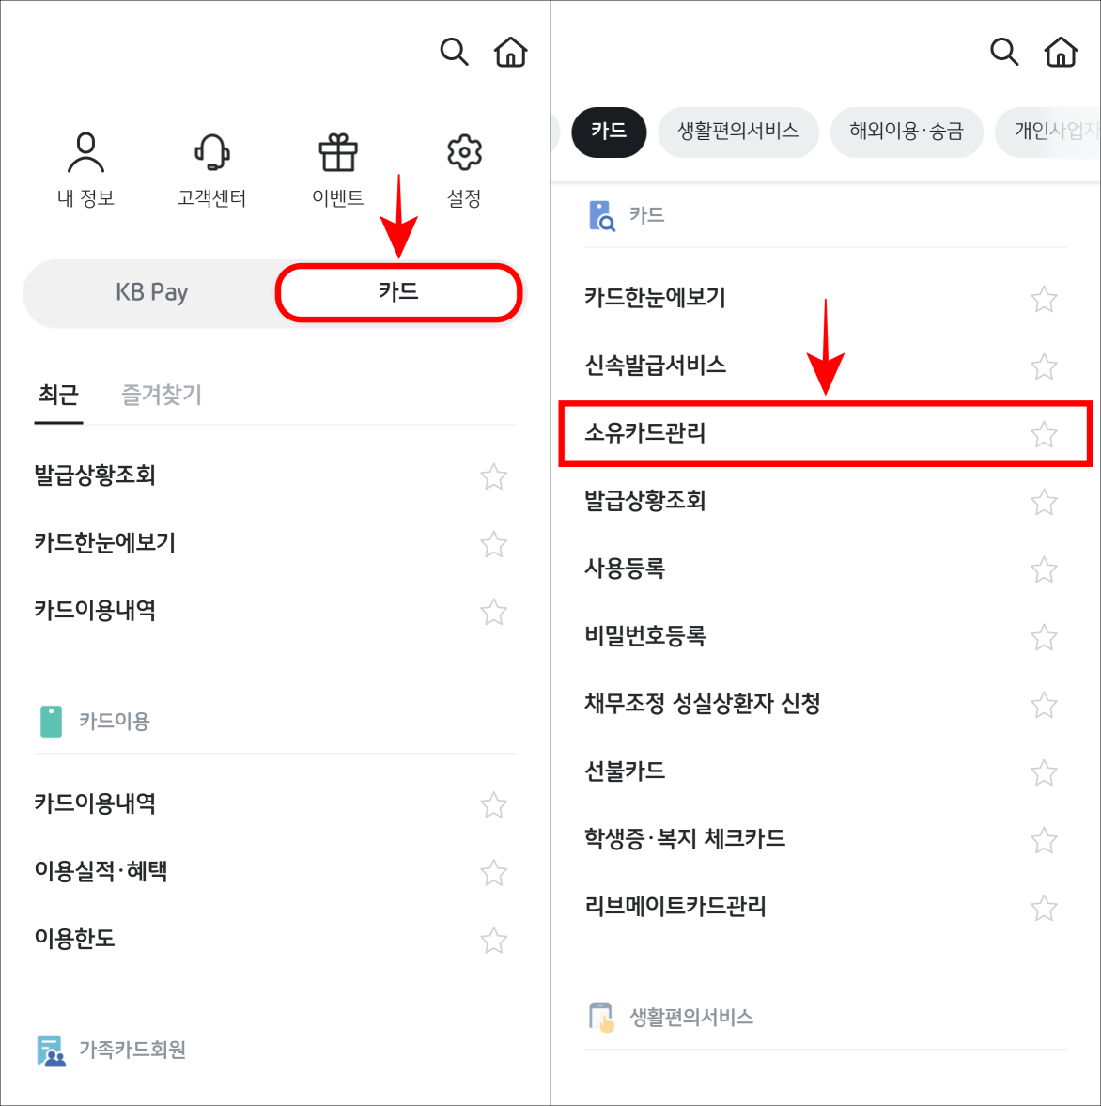Open 신속발급서비스 menu entry

pos(658,366)
